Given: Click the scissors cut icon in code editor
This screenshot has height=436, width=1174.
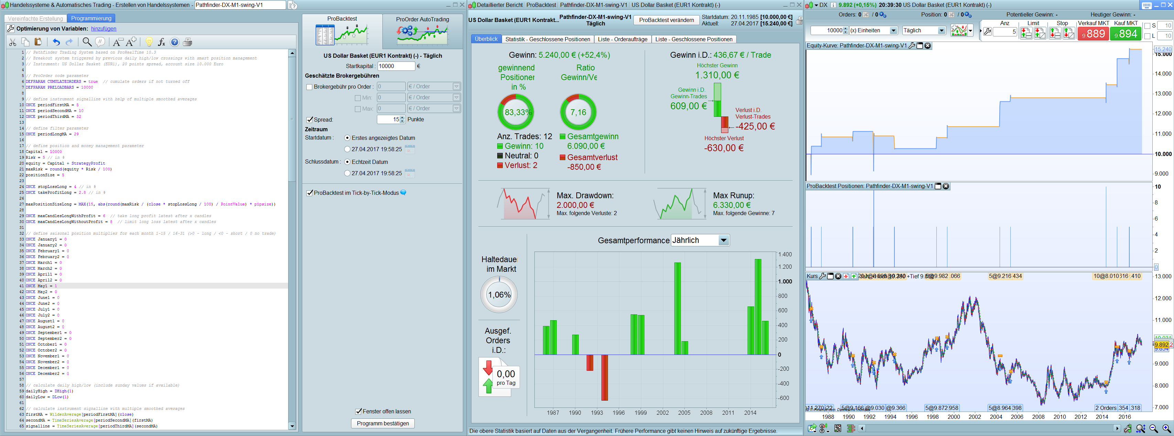Looking at the screenshot, I should [x=13, y=42].
